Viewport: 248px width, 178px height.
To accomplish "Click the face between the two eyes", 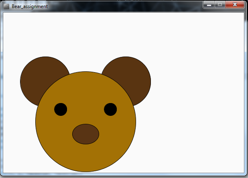I will (85, 109).
